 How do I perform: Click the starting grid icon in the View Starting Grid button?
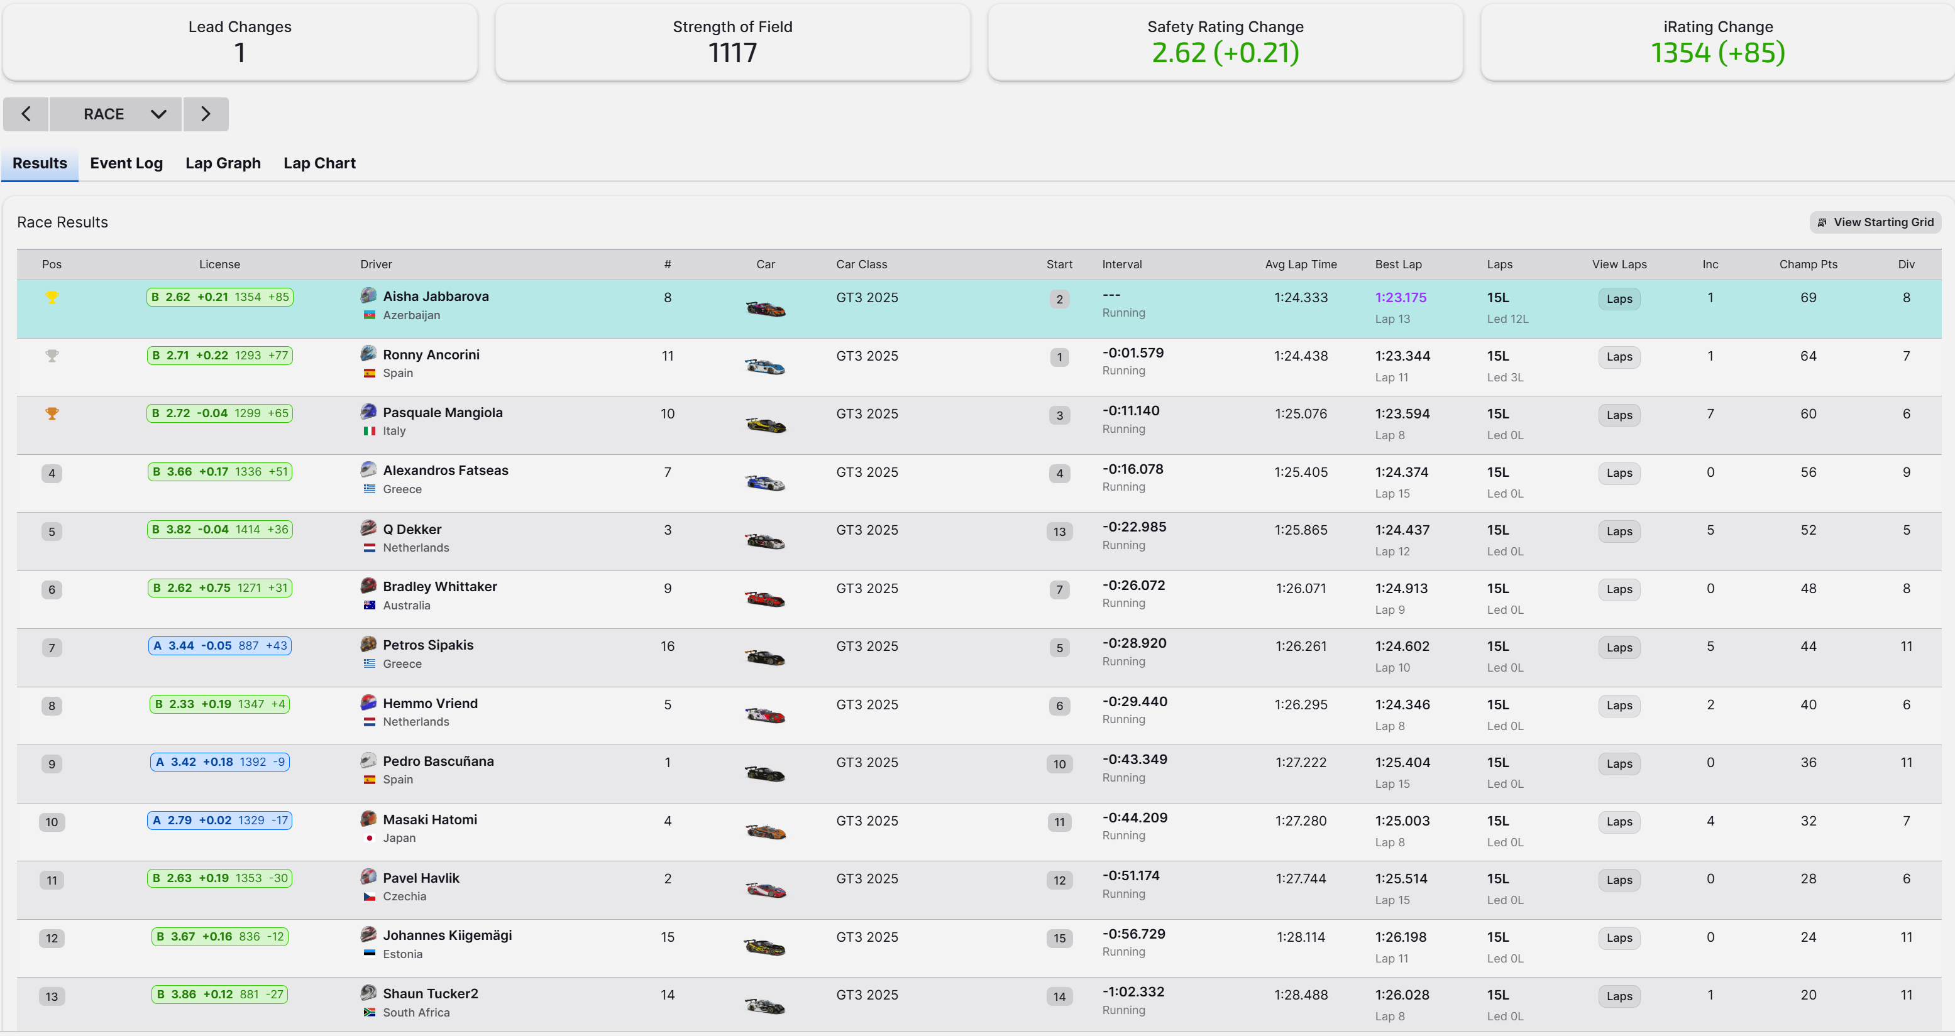[x=1822, y=222]
